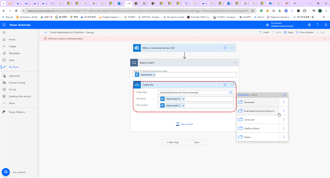Expand the Documents folder chevron
The image size is (330, 178).
(284, 102)
